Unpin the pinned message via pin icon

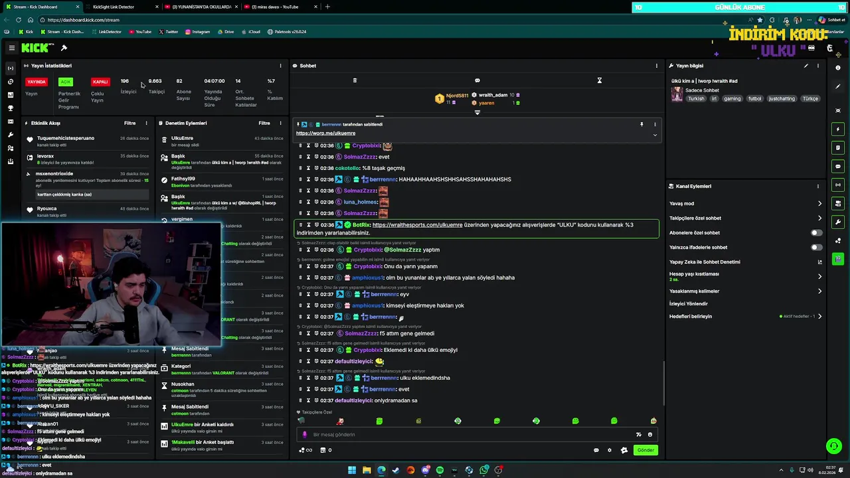click(x=641, y=124)
